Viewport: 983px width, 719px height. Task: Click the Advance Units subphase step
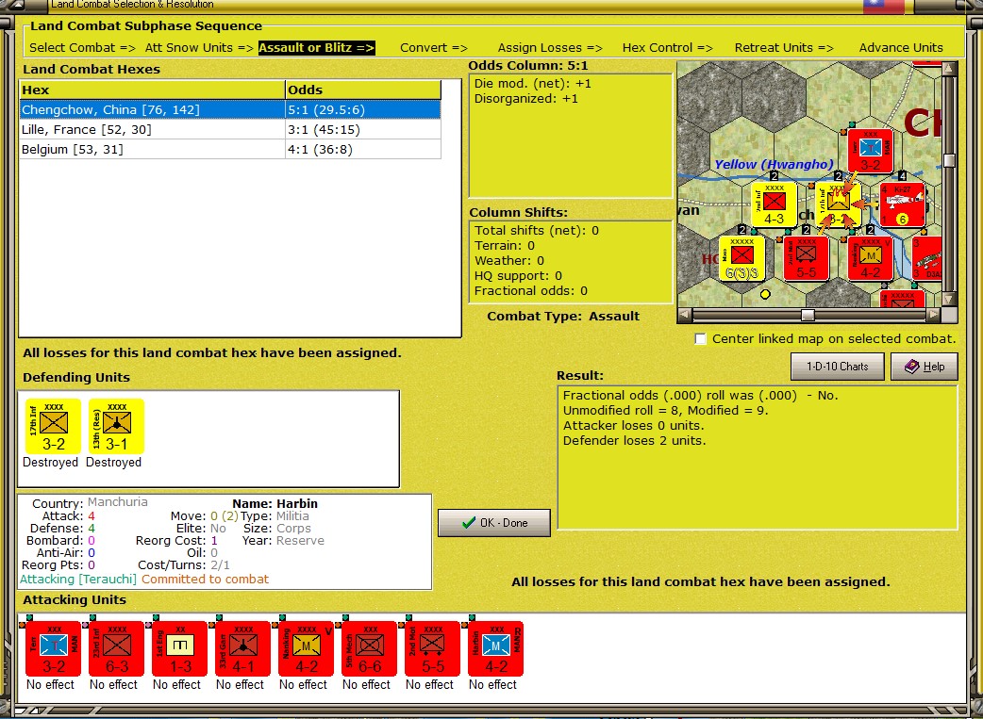[901, 48]
